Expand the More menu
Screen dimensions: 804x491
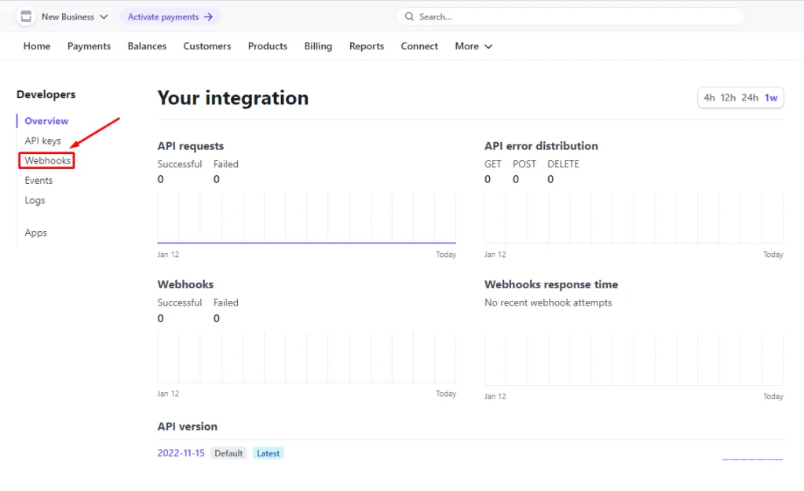[x=473, y=46]
